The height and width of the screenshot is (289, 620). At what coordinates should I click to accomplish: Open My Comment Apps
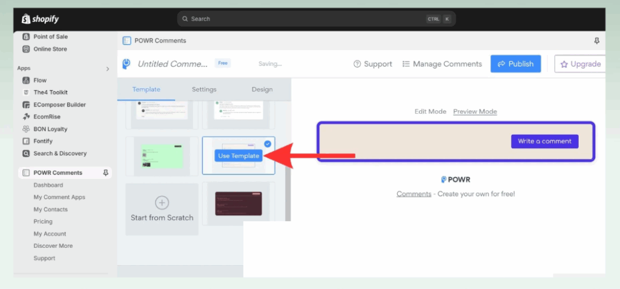point(59,197)
